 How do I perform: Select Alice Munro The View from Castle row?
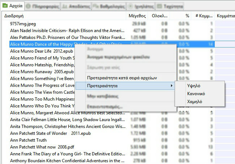point(42,92)
